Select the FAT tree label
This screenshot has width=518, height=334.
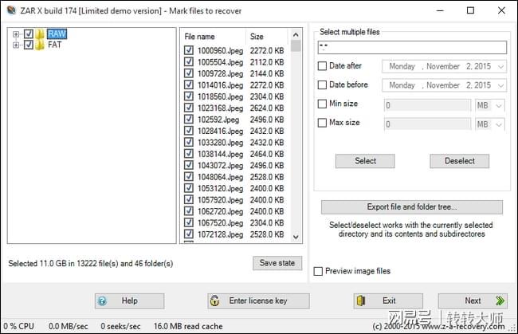coord(54,45)
